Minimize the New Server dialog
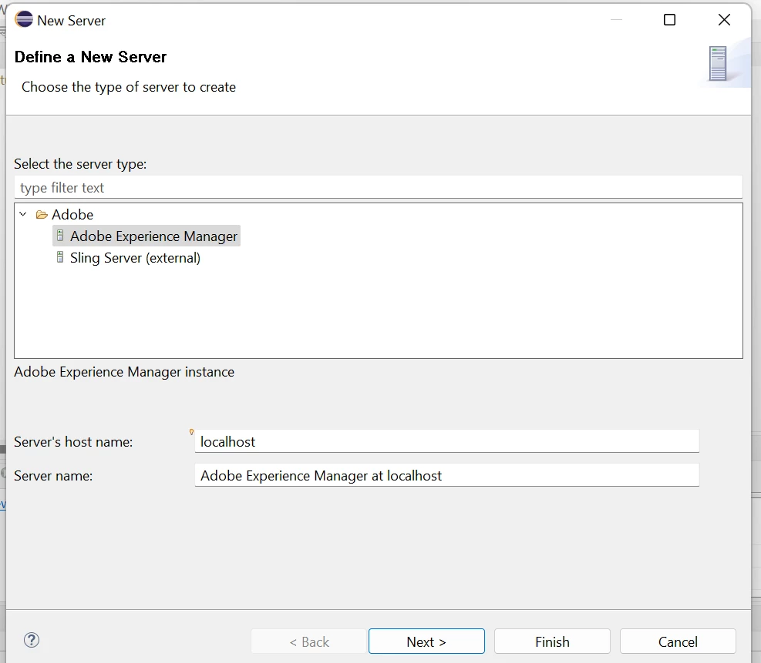Screen dimensions: 761x663 click(x=615, y=20)
